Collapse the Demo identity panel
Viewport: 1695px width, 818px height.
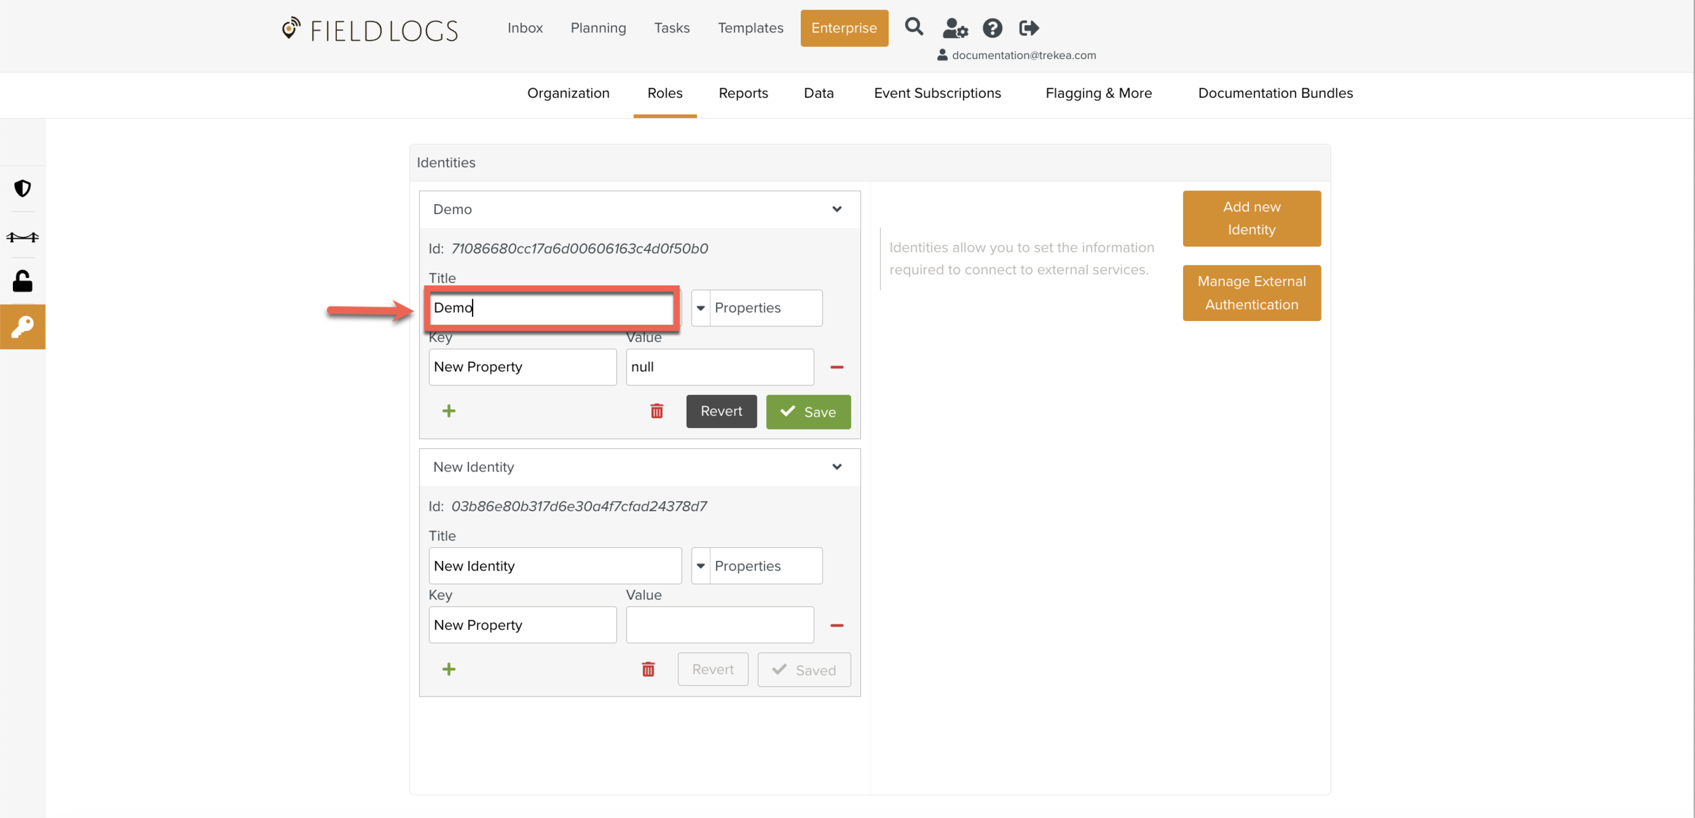[837, 209]
